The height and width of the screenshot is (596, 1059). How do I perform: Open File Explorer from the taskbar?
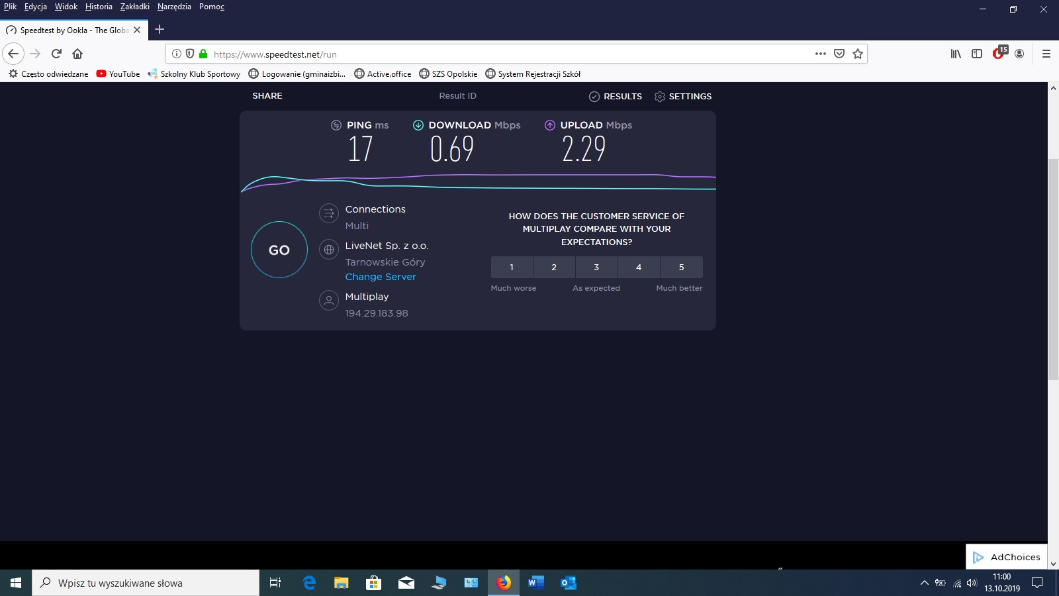click(341, 583)
